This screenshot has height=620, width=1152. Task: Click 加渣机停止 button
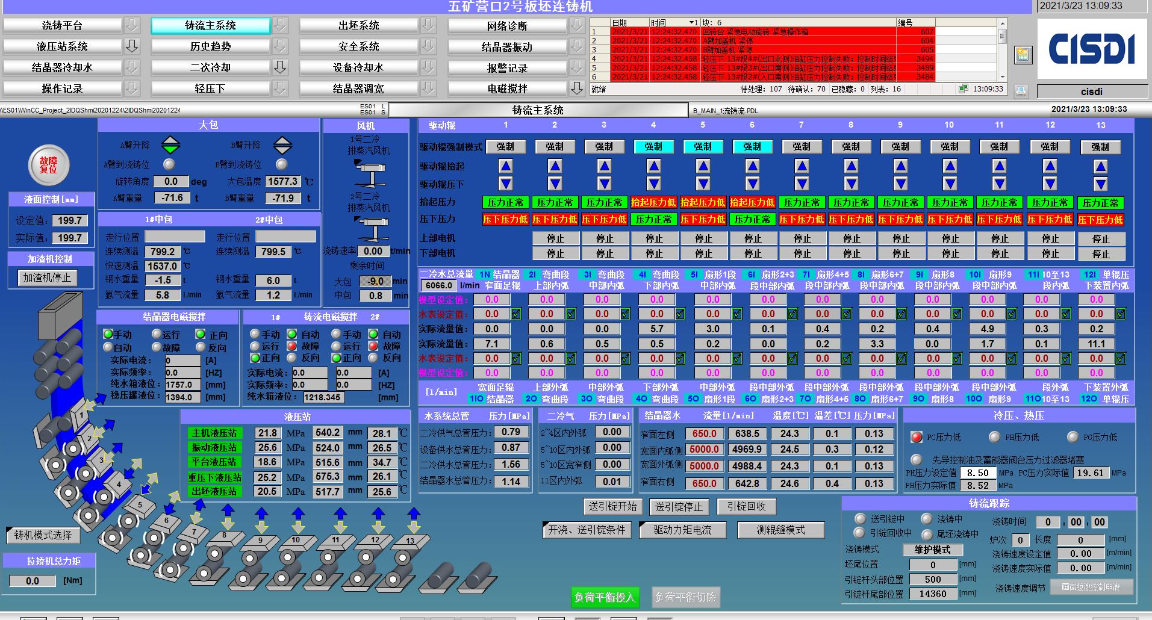click(48, 277)
